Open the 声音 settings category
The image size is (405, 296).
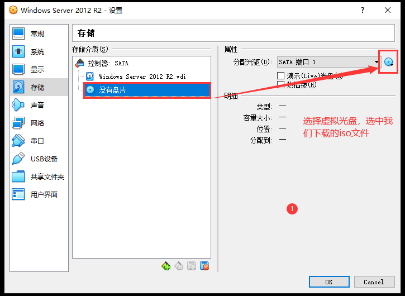[39, 105]
